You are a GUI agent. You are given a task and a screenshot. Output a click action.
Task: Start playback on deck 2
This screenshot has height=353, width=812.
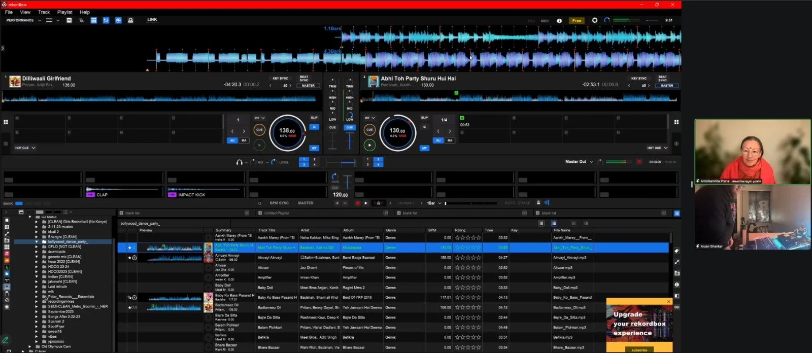click(369, 145)
